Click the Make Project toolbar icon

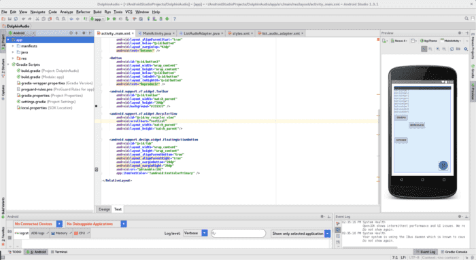click(x=85, y=19)
